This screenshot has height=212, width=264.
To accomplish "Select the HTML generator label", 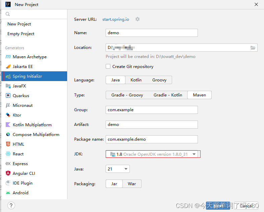I will [18, 144].
